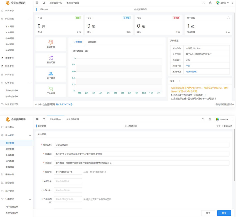Screen dimensions: 236x217
Task: Toggle fullscreen icon on the 基本配置 form page
Action: pos(203,119)
